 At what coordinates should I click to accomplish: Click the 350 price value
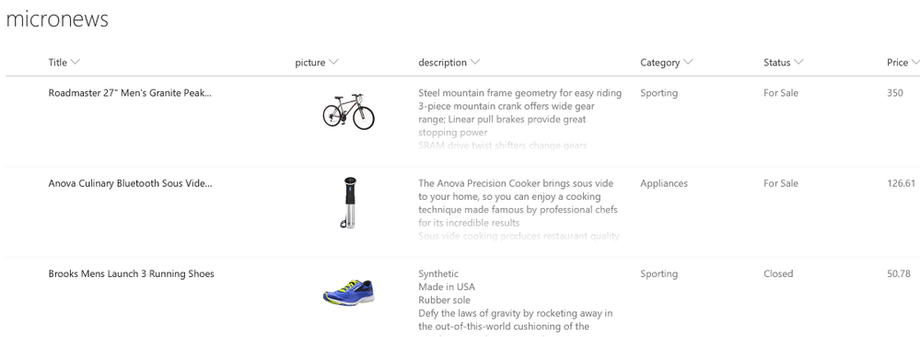click(x=895, y=93)
